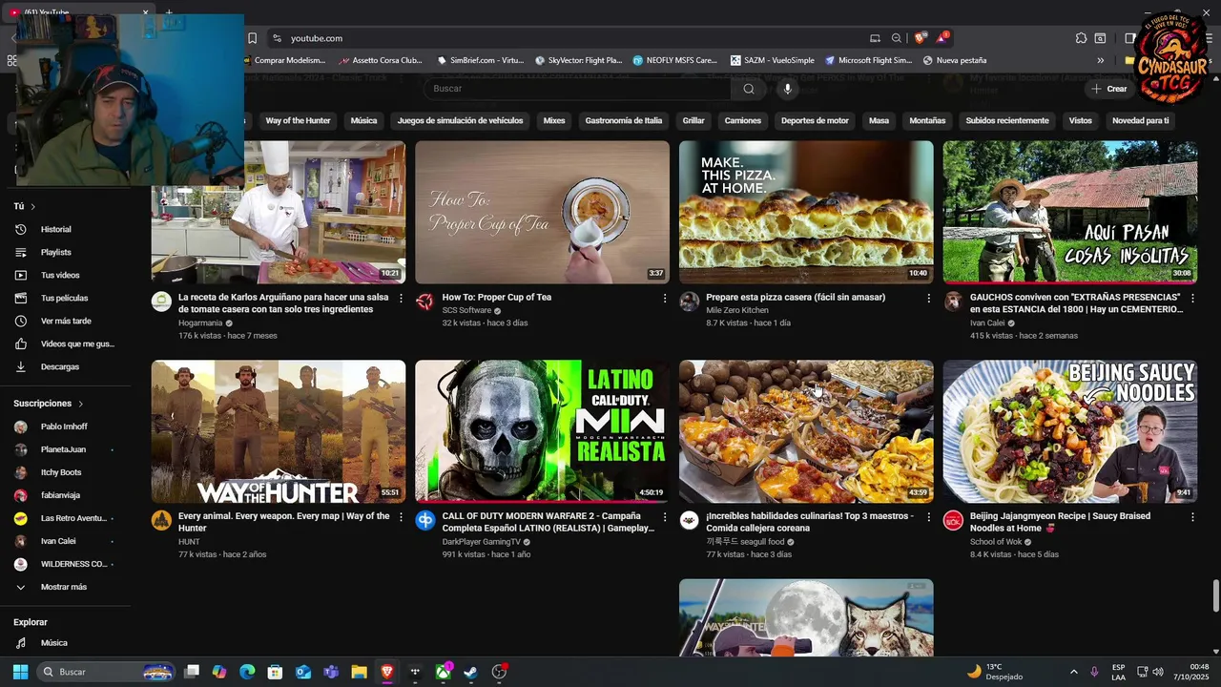Open Call of Duty MWII thumbnail
1221x687 pixels.
542,431
